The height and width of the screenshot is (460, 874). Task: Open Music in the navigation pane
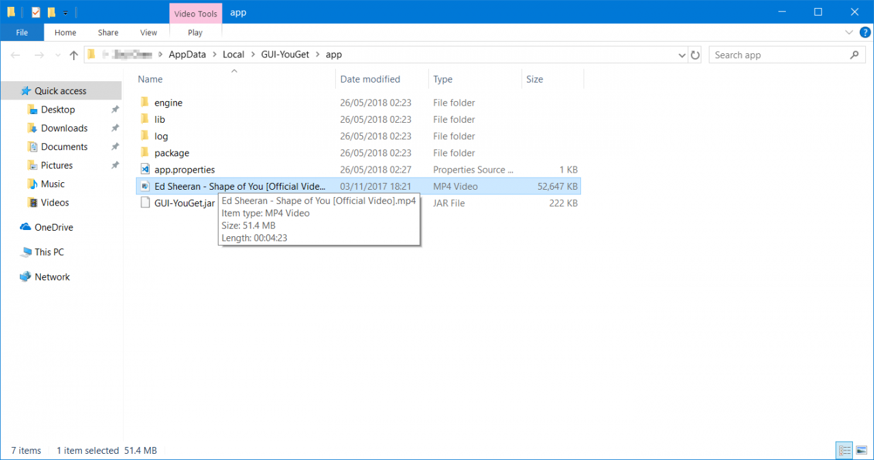tap(53, 184)
